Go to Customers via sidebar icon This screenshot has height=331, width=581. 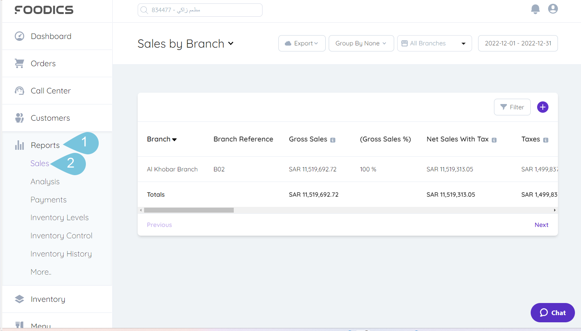[x=19, y=118]
